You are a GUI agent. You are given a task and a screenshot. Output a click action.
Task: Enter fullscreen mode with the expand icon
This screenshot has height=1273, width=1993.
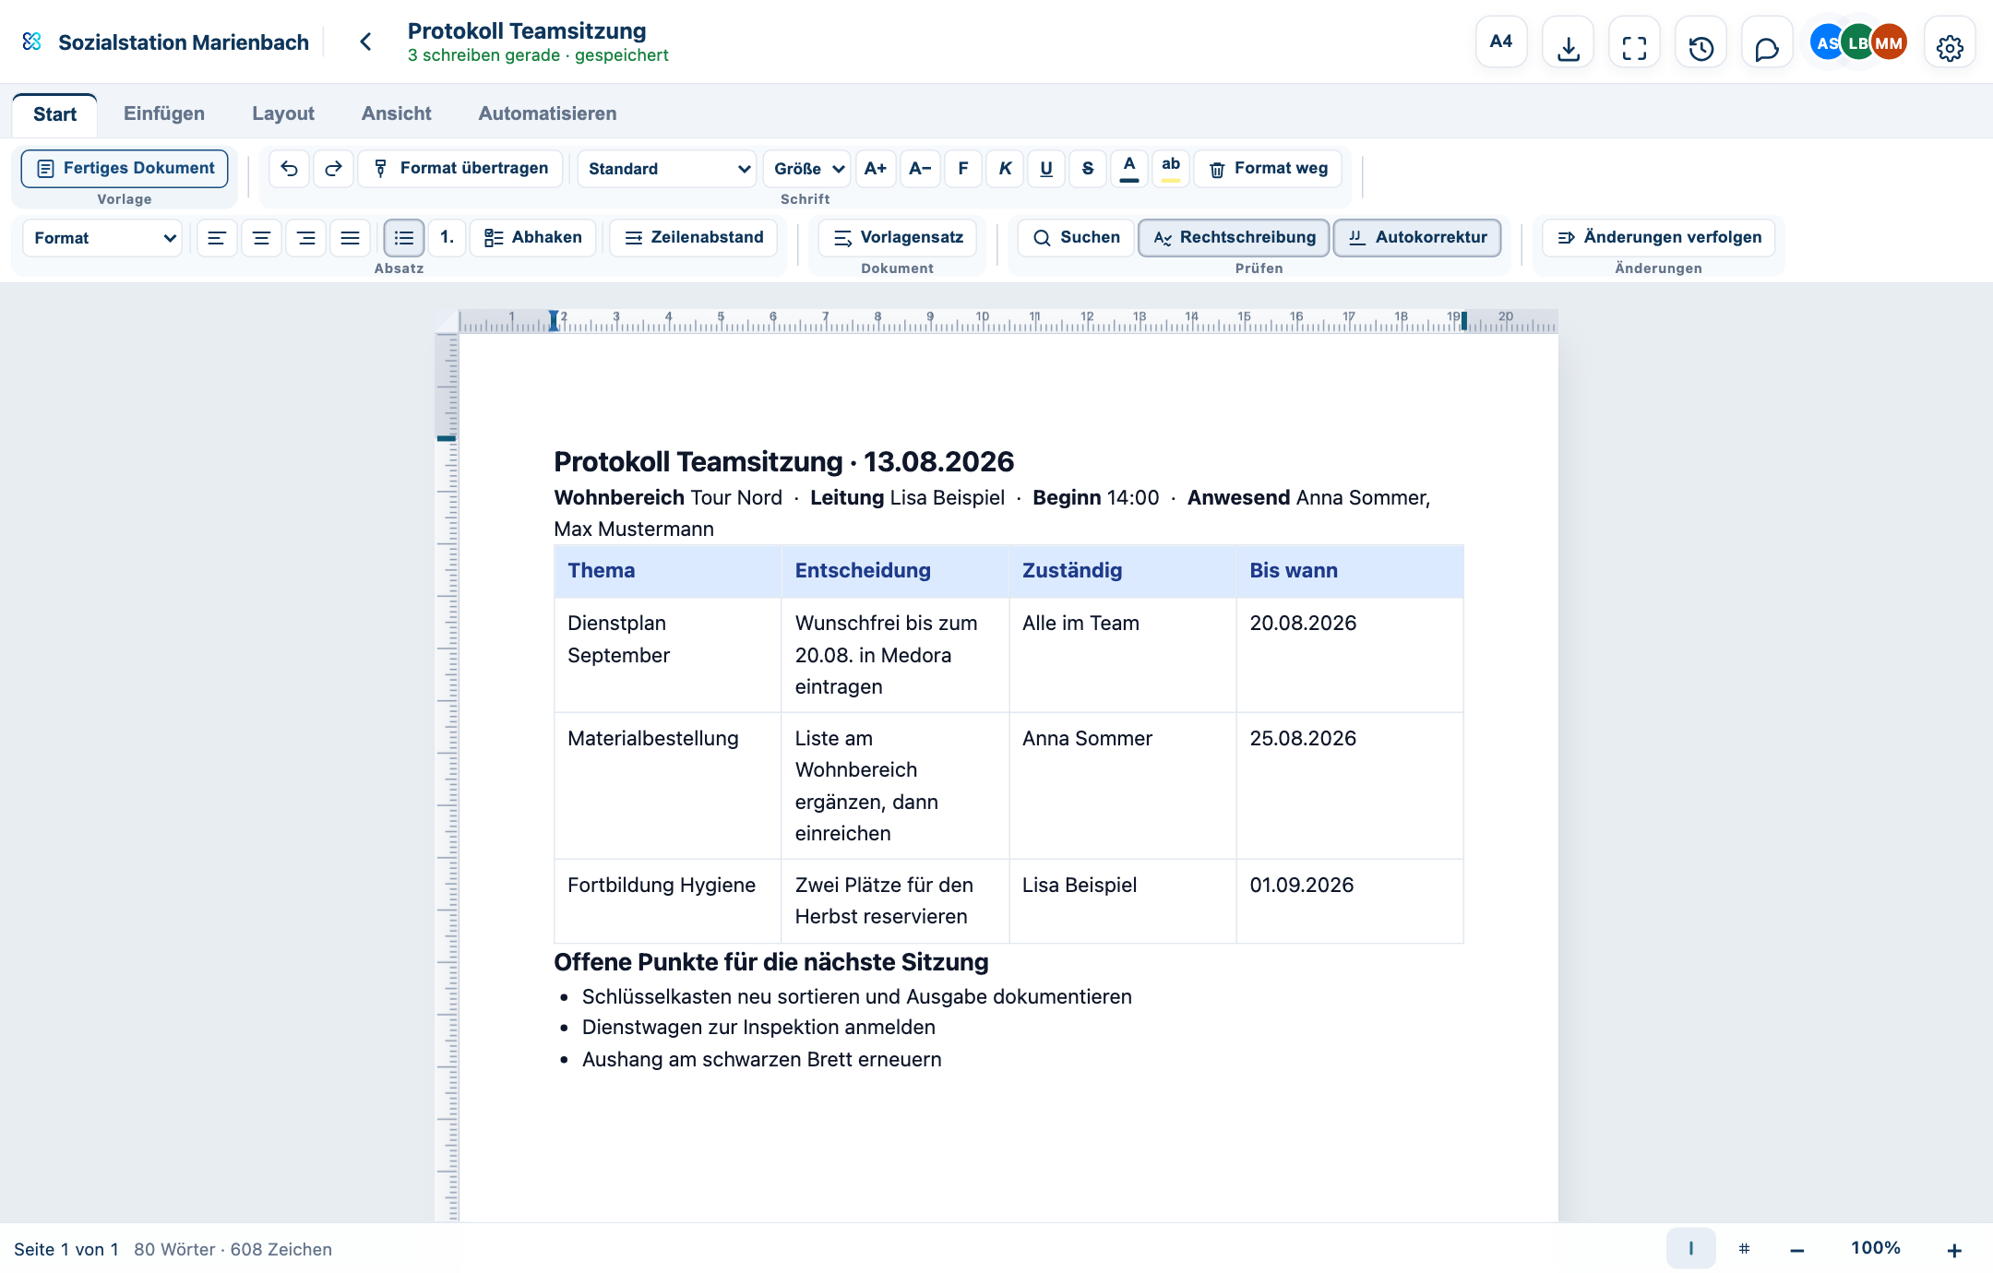(x=1634, y=43)
